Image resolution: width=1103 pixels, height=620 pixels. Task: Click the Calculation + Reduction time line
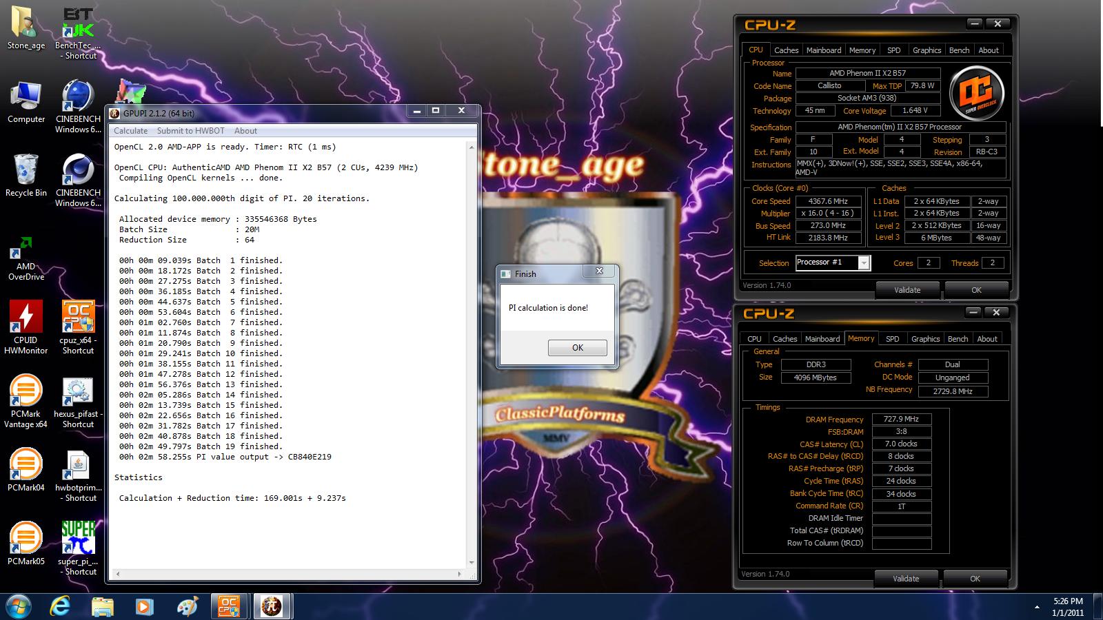point(232,498)
